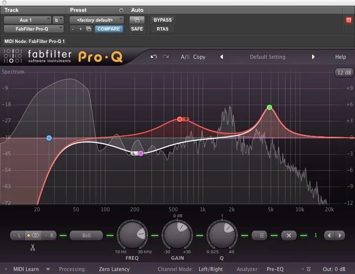Open the 12 dB display range dropdown
This screenshot has width=355, height=274.
tap(344, 73)
